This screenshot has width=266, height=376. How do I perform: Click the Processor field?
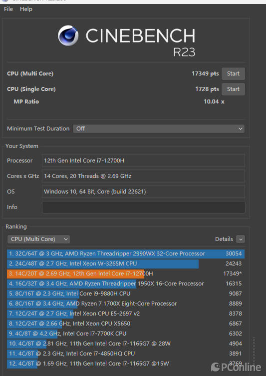coord(143,160)
